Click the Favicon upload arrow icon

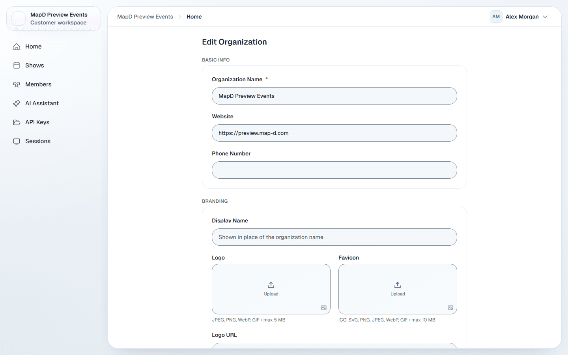398,285
